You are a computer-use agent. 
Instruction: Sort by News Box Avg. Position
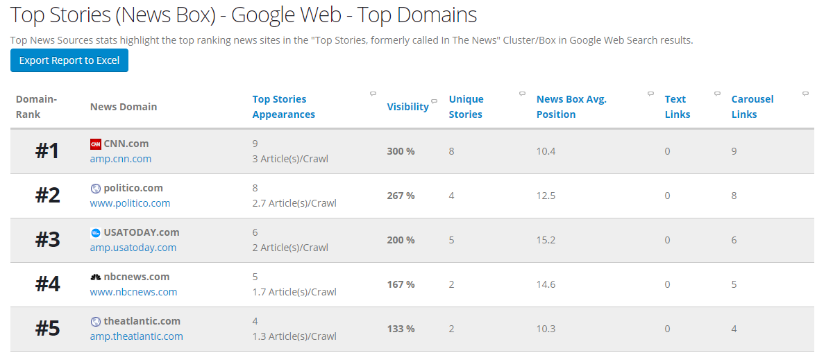tap(571, 107)
